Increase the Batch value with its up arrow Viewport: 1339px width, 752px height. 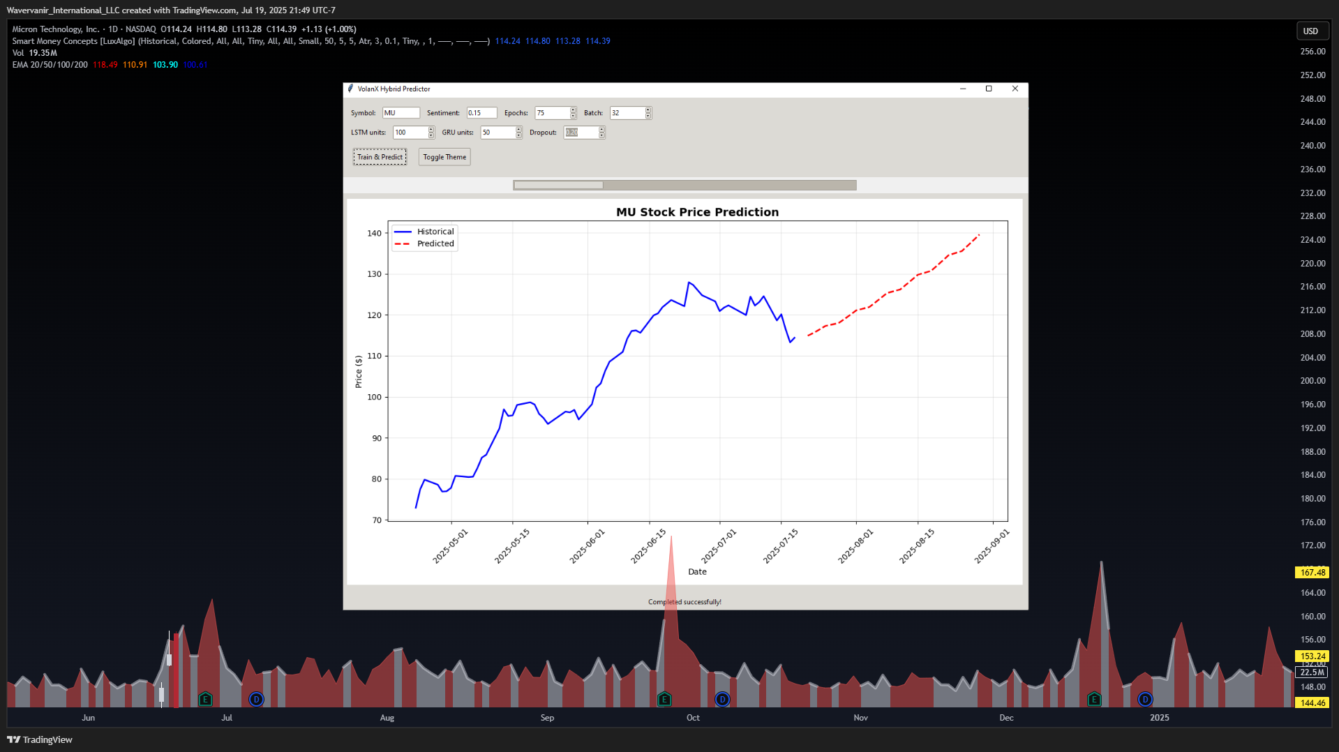tap(648, 110)
